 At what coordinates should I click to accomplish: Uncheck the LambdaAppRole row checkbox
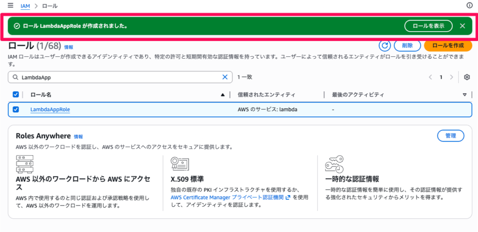coord(16,109)
